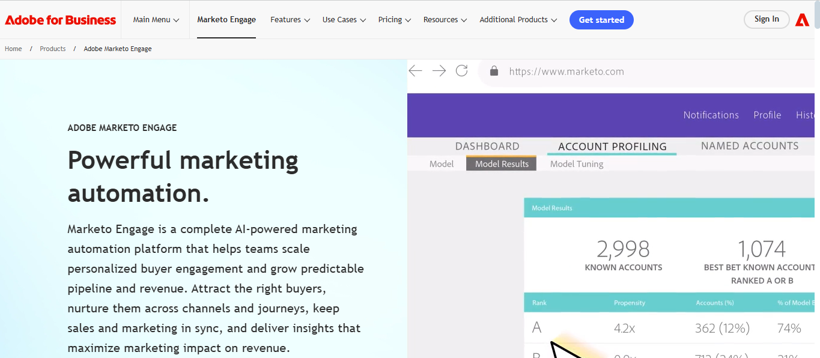Select the Marketo Engage nav tab
820x358 pixels.
coord(226,20)
